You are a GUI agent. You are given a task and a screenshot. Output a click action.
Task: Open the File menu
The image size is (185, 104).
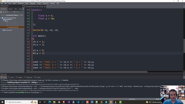coord(2,3)
